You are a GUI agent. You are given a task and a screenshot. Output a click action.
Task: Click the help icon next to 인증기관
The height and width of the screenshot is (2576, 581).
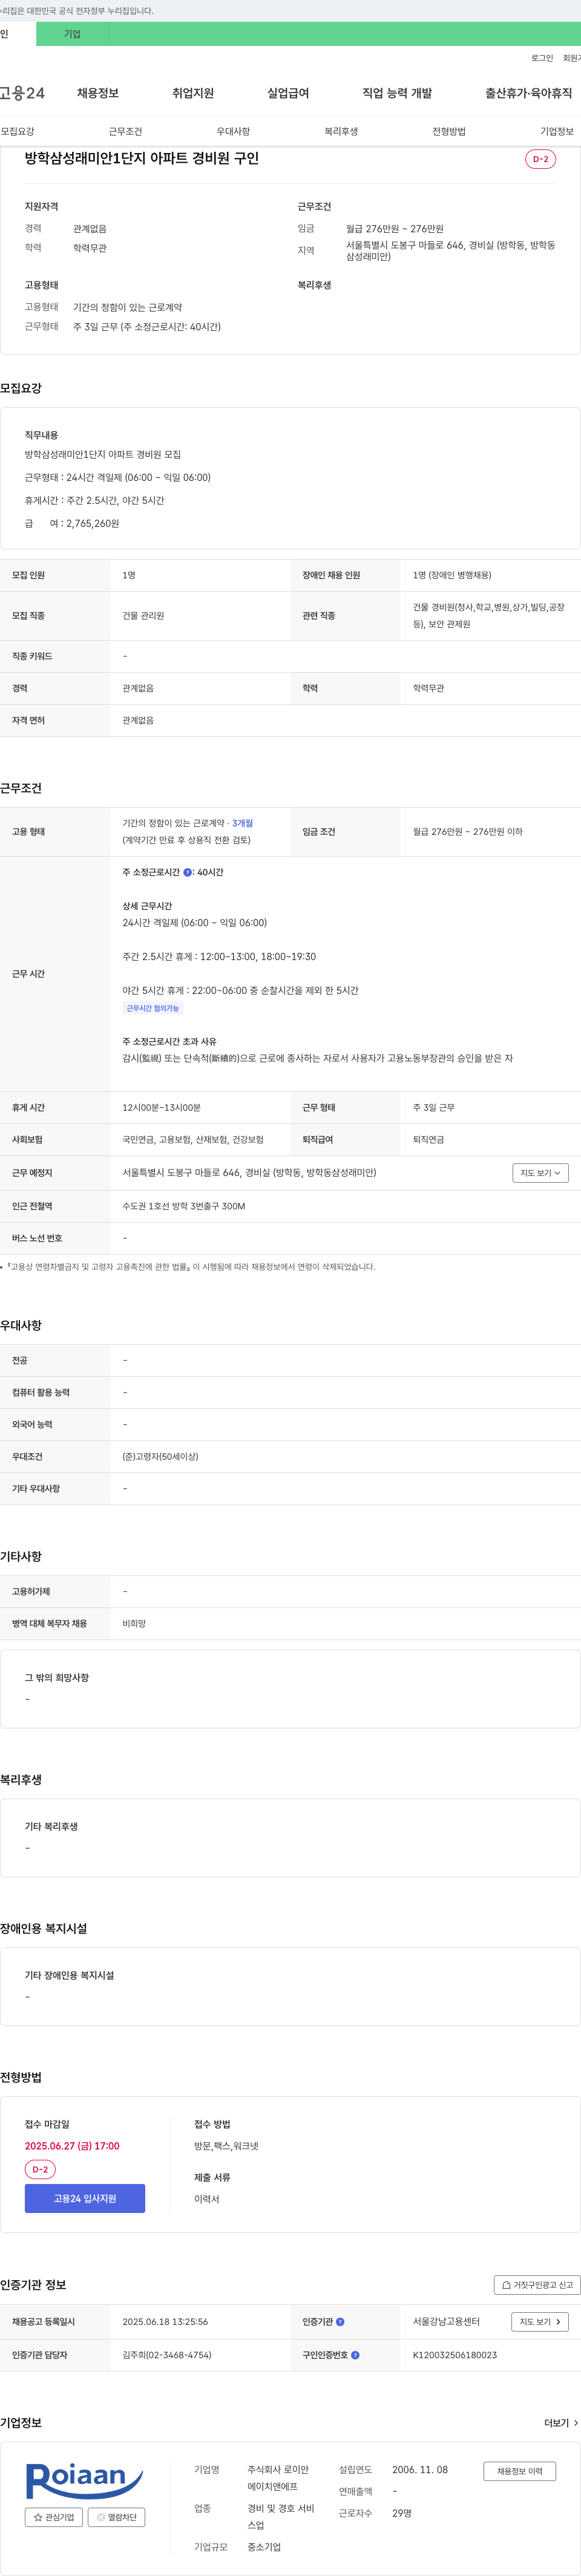tap(340, 2322)
